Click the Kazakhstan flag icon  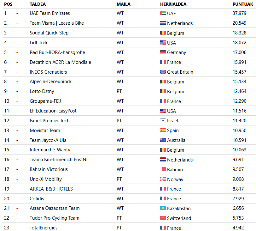point(163,208)
